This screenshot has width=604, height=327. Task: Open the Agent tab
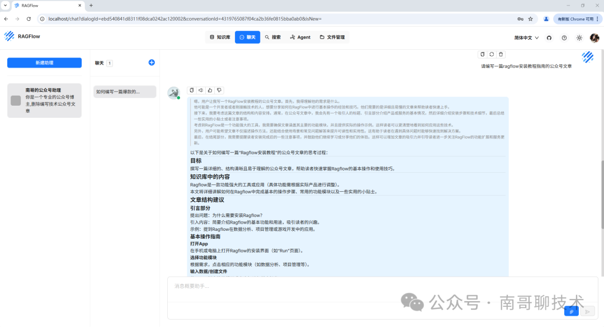pyautogui.click(x=300, y=37)
